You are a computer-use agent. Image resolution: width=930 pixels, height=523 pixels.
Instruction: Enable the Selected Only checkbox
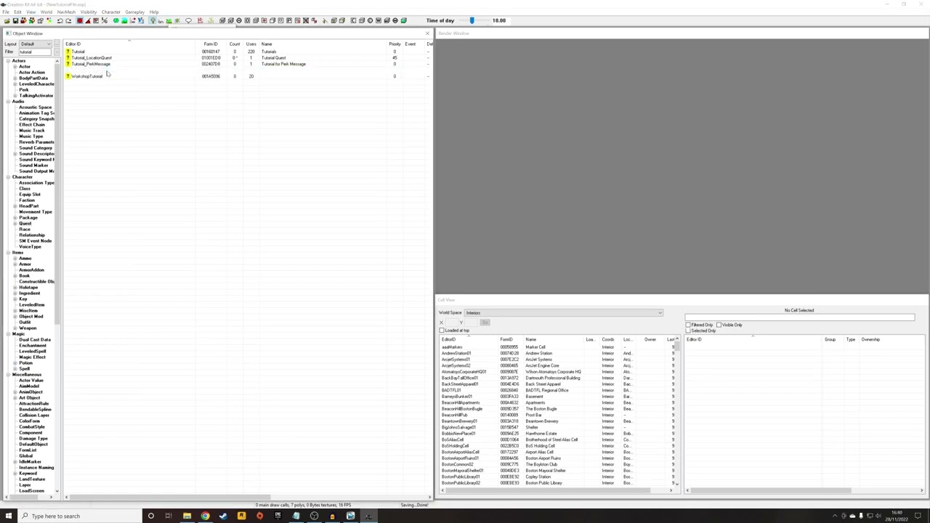click(688, 331)
